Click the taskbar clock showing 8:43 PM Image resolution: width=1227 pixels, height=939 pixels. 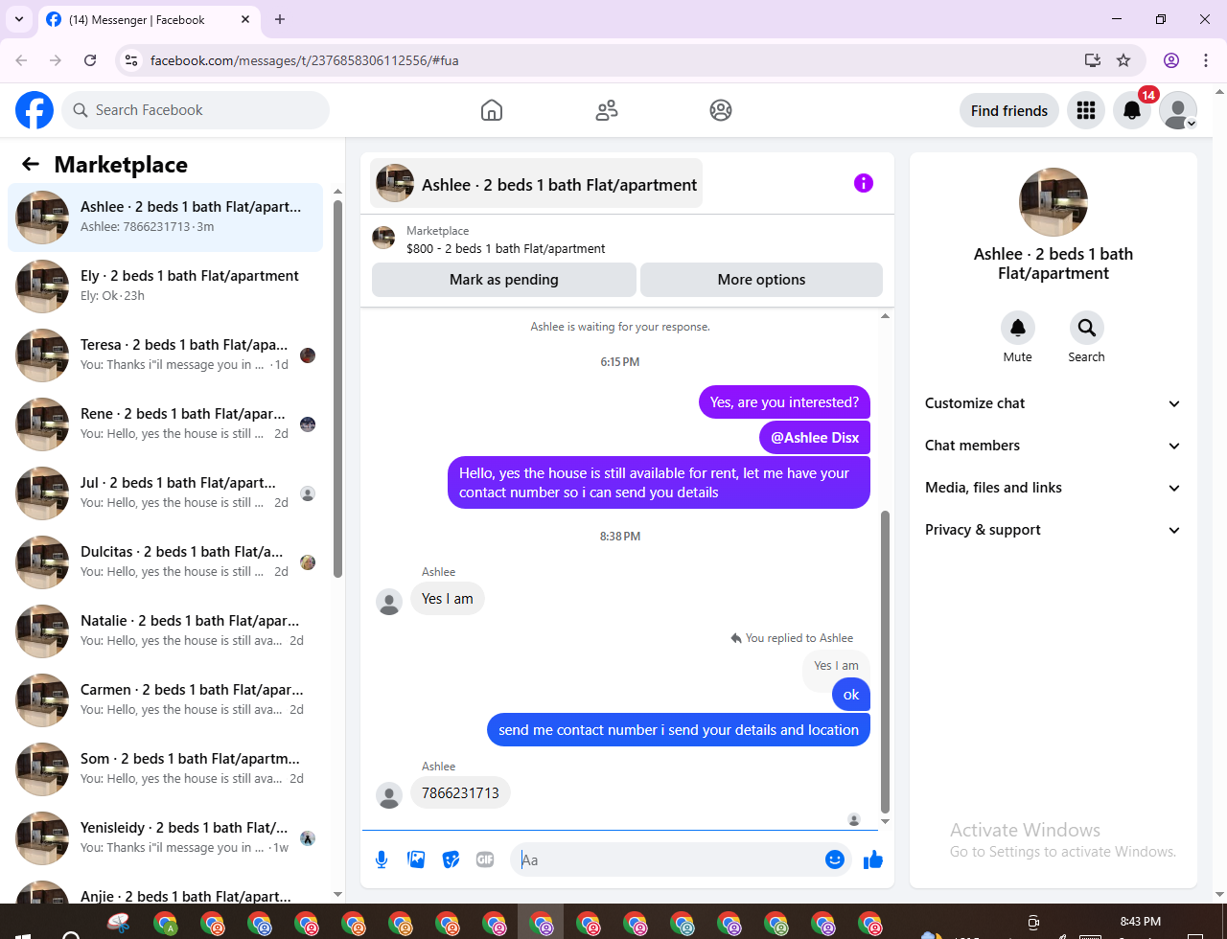[x=1140, y=922]
